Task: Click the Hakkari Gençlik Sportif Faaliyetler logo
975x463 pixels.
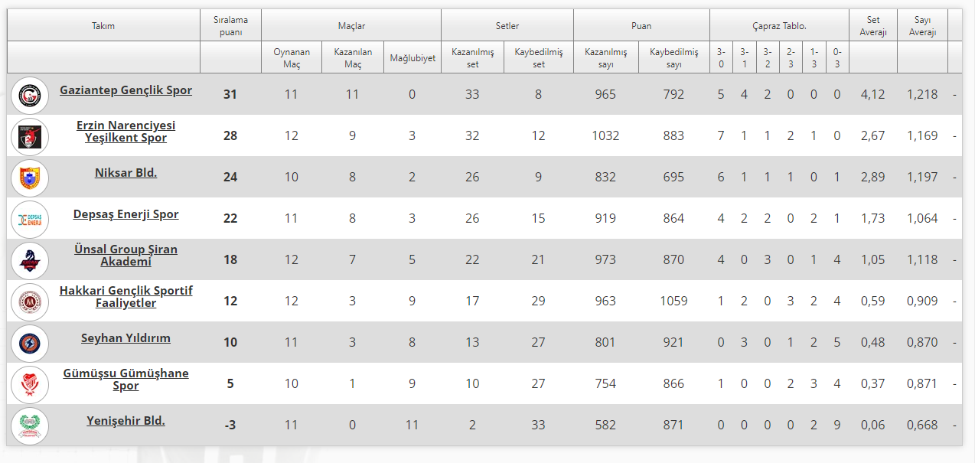Action: pos(31,302)
